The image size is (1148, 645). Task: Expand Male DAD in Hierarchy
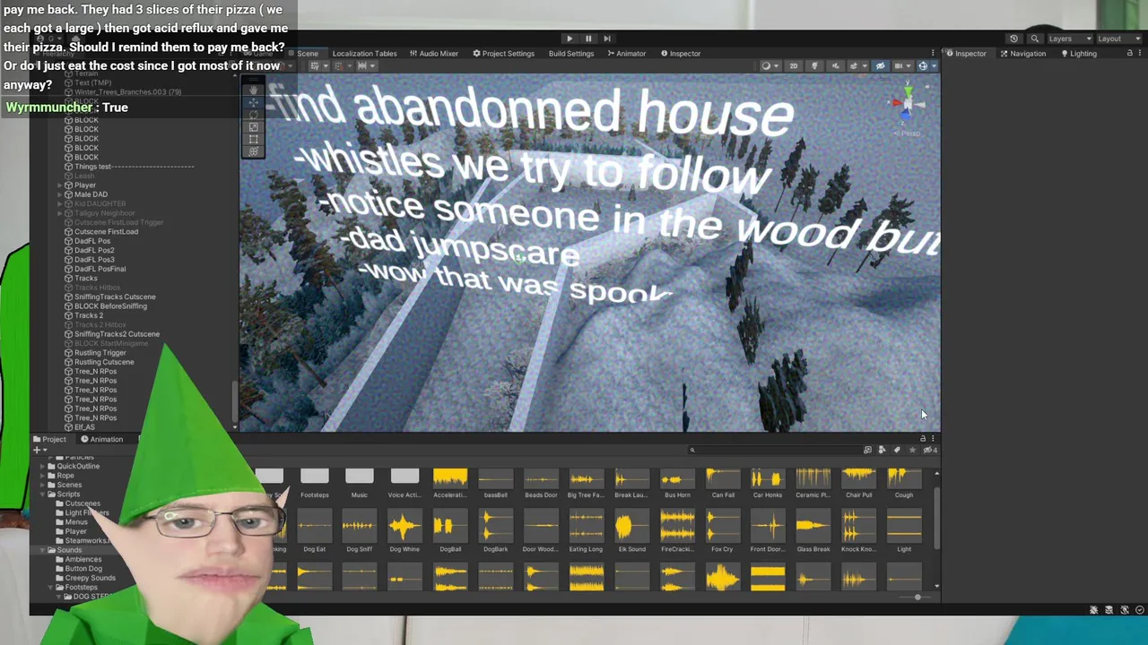[x=60, y=194]
